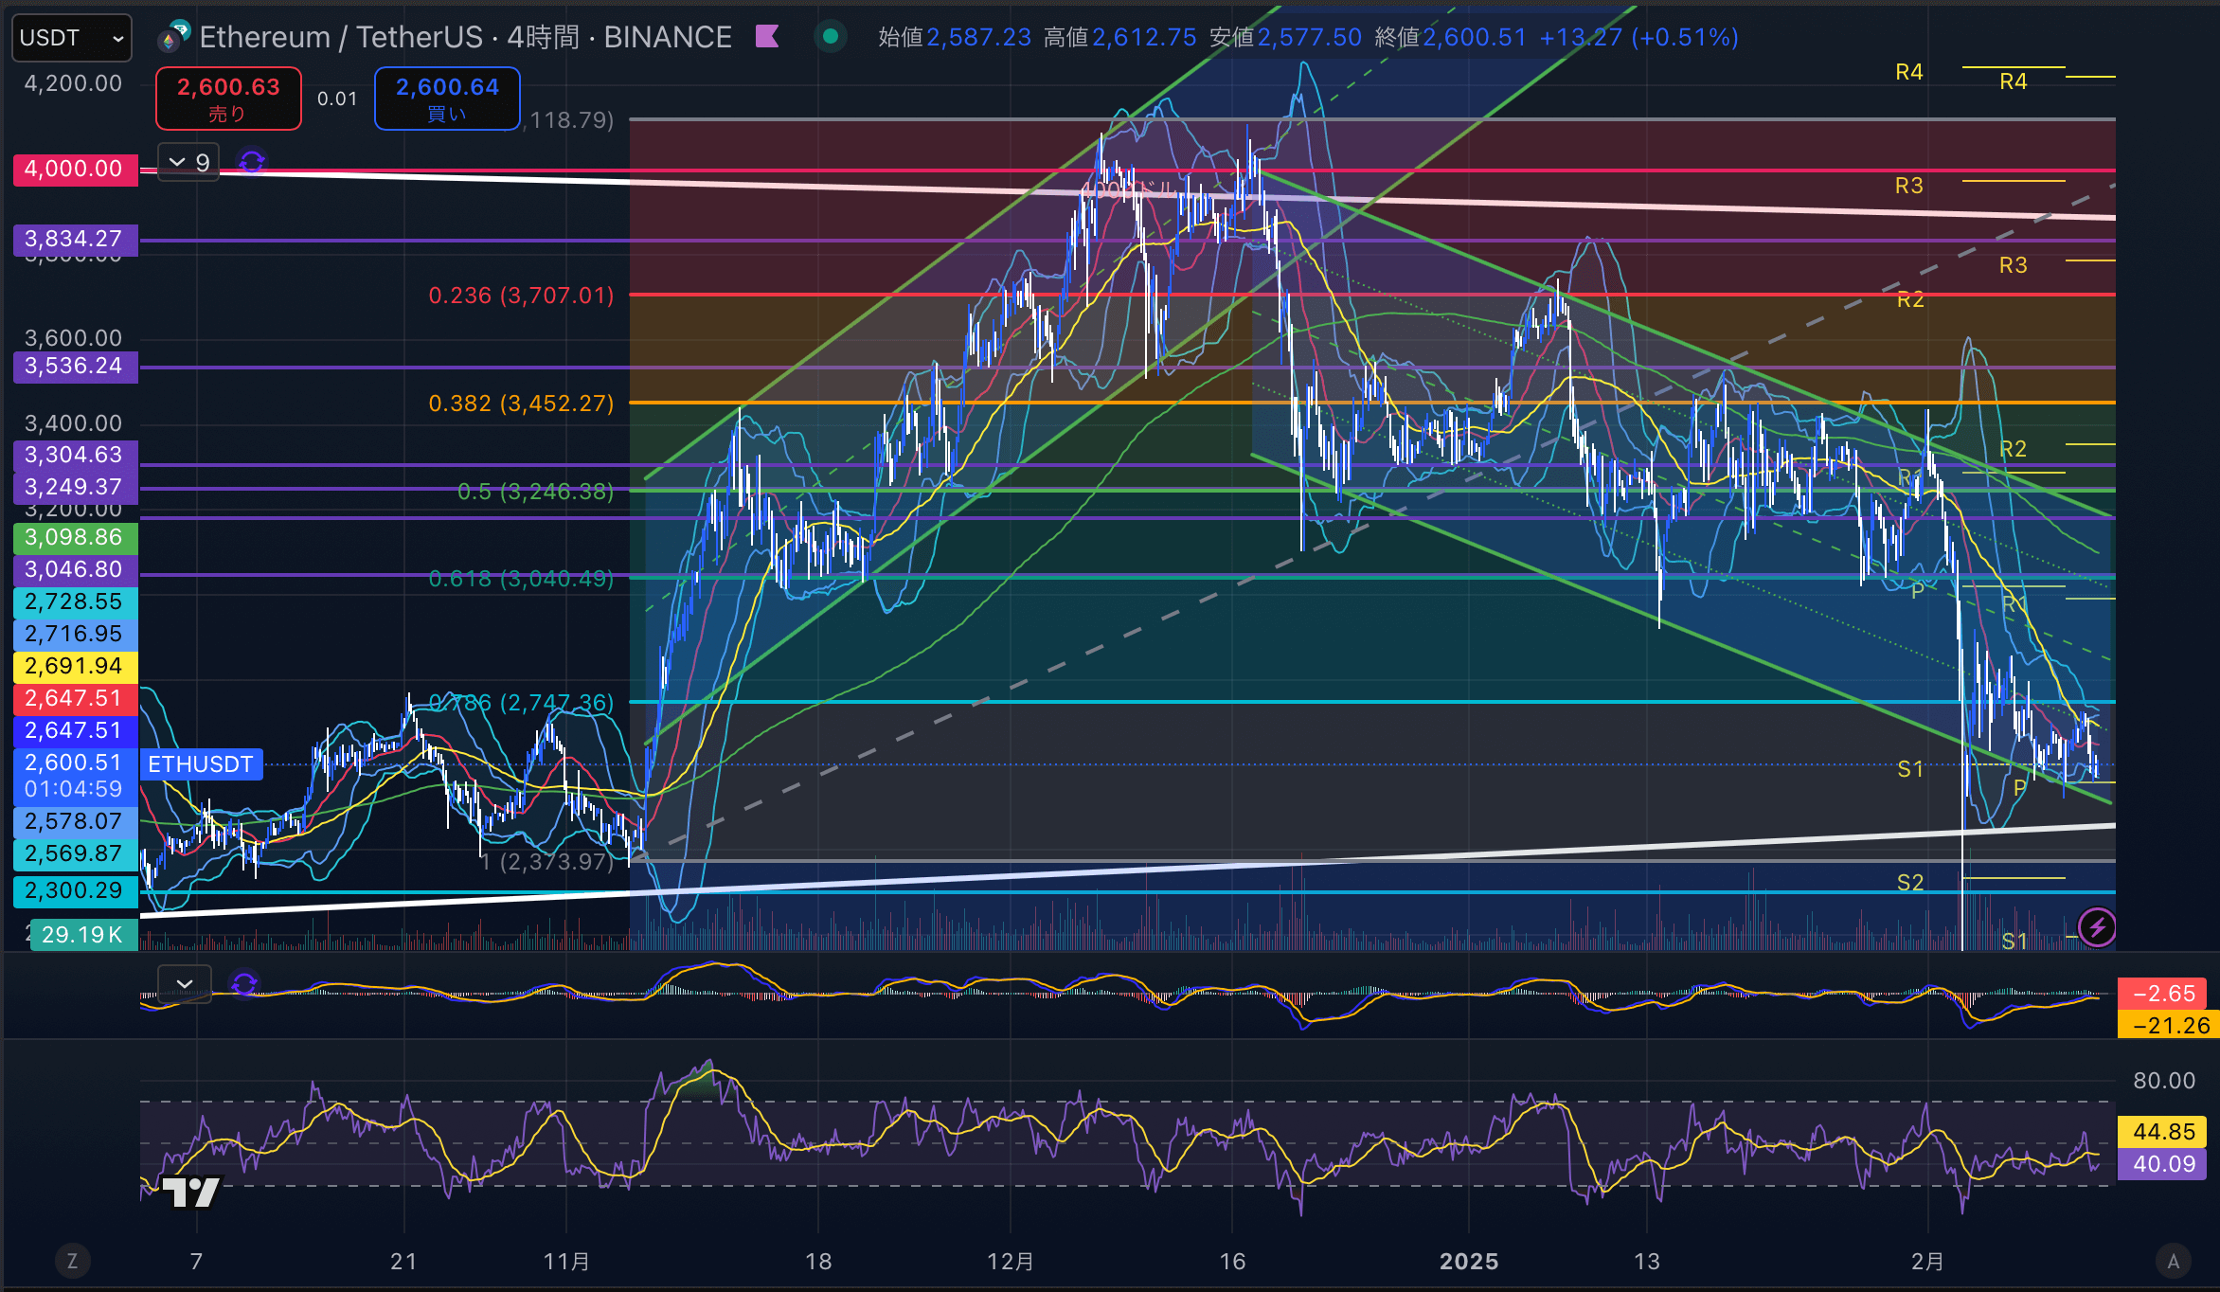Open the USDT currency dropdown
Screen dimensions: 2220x1292
(72, 38)
